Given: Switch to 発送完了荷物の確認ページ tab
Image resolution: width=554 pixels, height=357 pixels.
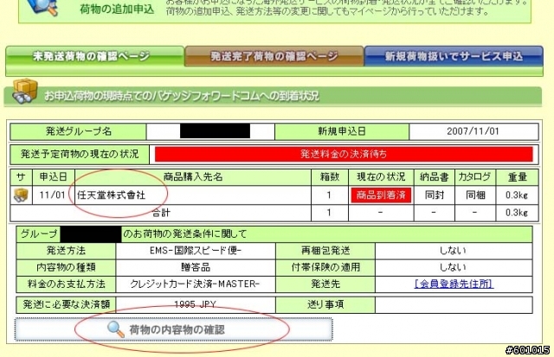Looking at the screenshot, I should 274,56.
